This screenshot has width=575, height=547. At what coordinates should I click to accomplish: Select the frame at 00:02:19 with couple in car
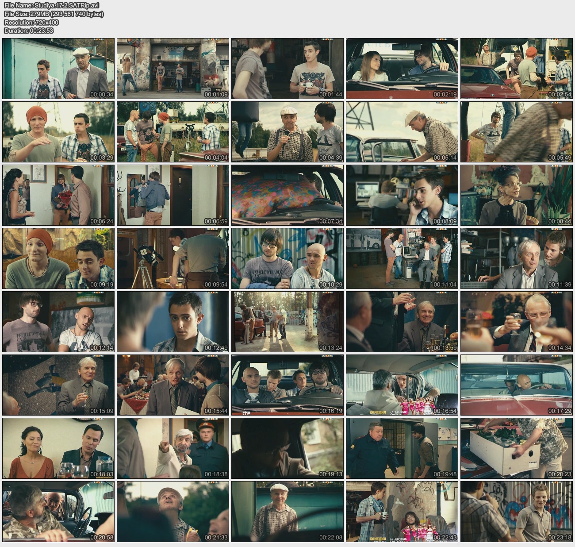[x=402, y=69]
